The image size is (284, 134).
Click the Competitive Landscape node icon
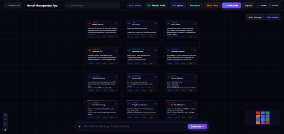pyautogui.click(x=169, y=50)
